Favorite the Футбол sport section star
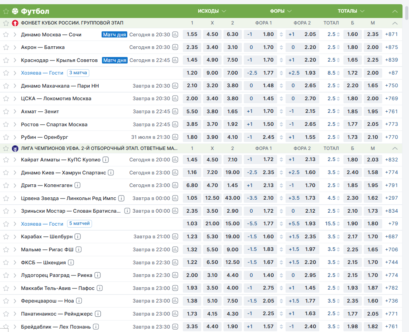The width and height of the screenshot is (409, 332). pyautogui.click(x=6, y=11)
